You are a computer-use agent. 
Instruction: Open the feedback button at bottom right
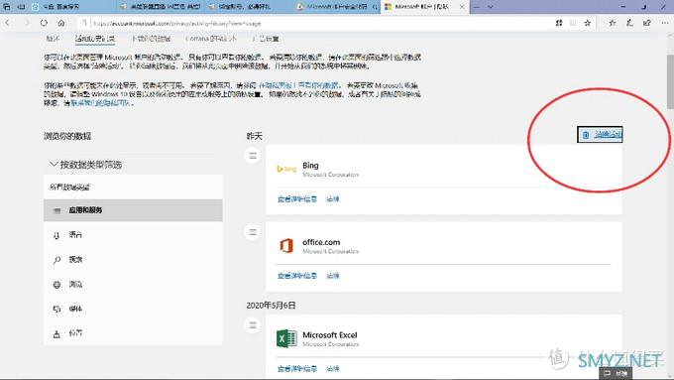[616, 373]
